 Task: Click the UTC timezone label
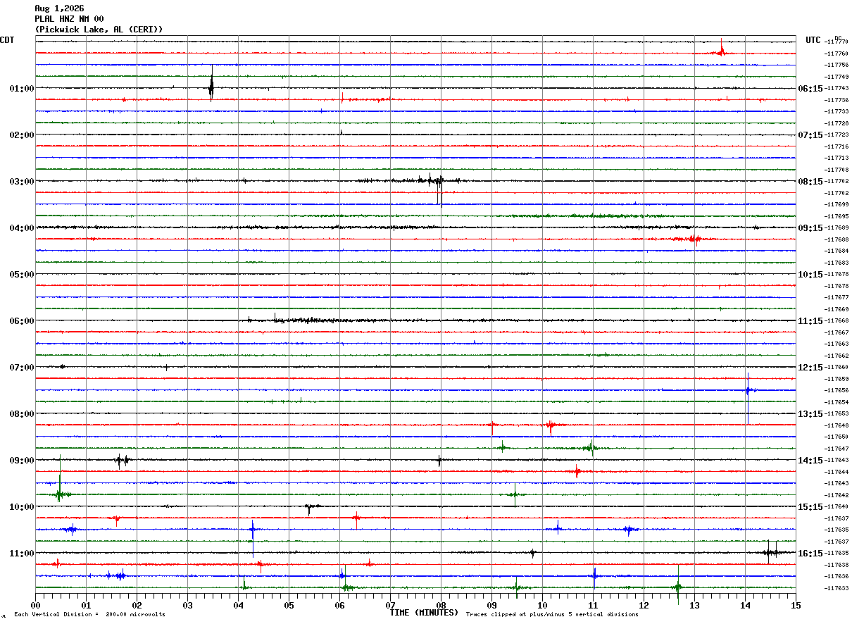(x=813, y=40)
